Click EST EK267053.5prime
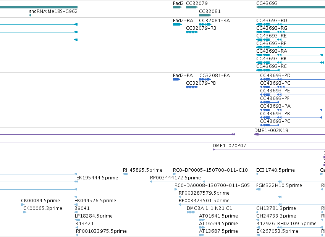 pyautogui.click(x=277, y=231)
